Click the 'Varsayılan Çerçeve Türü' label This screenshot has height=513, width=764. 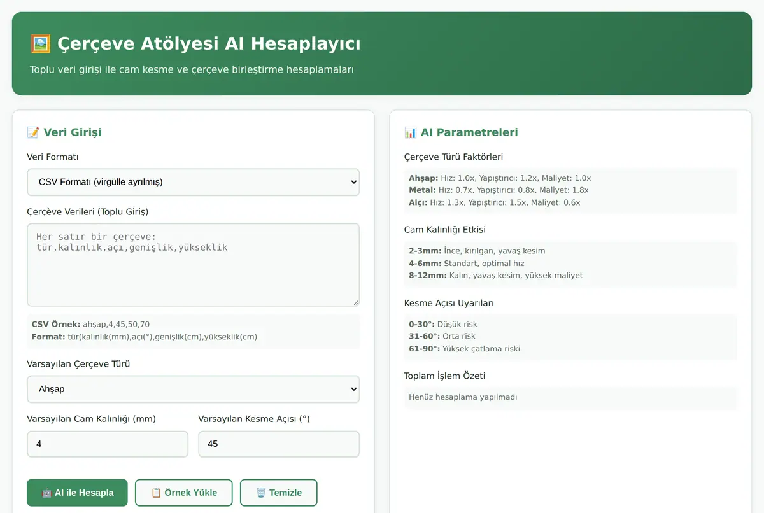78,364
